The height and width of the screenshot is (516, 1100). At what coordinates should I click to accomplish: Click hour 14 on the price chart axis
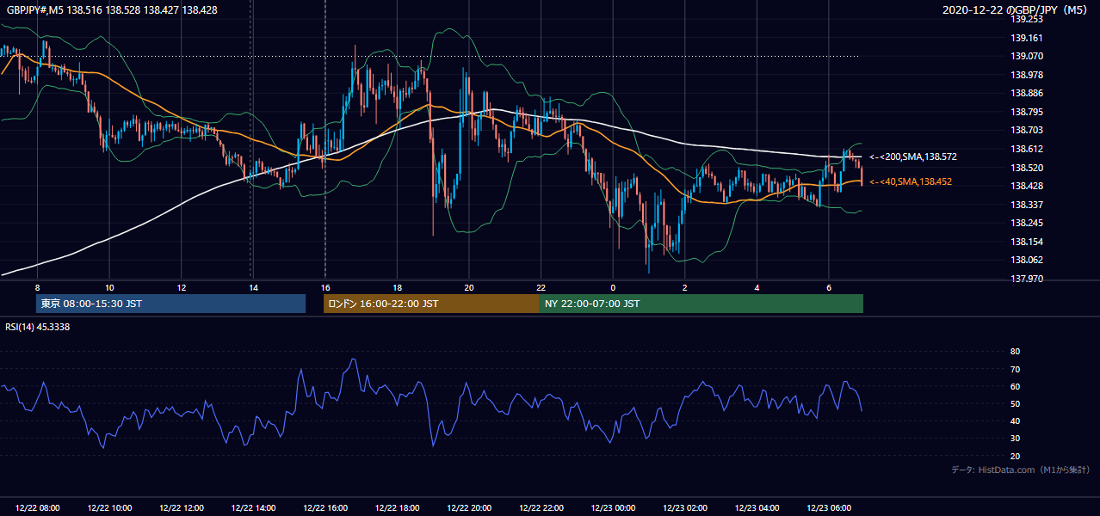tap(253, 286)
